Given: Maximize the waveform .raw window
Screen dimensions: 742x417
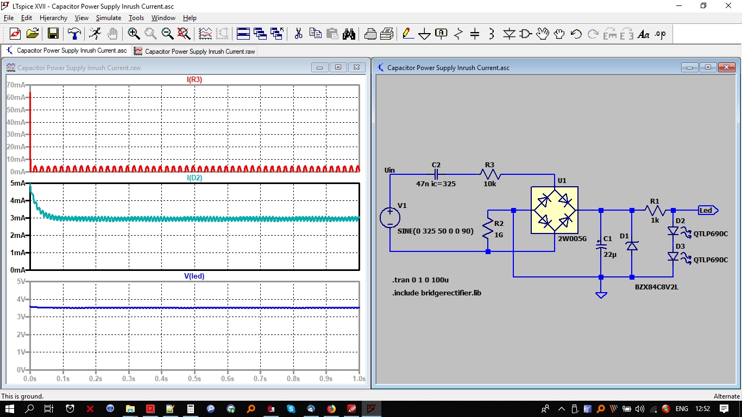Looking at the screenshot, I should (x=338, y=67).
